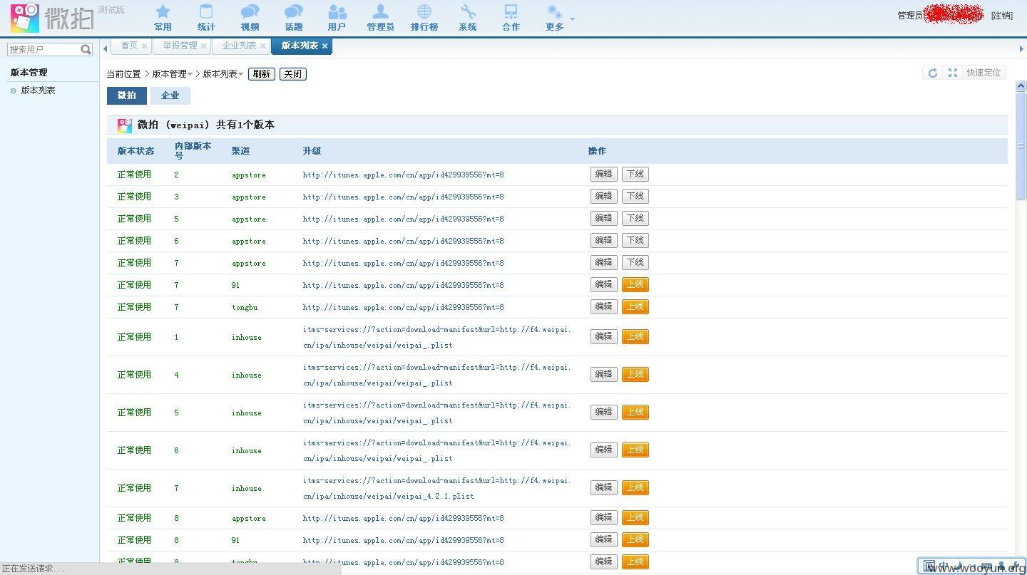Click 上线 for version 8 channel 91
Image resolution: width=1027 pixels, height=575 pixels.
click(635, 539)
